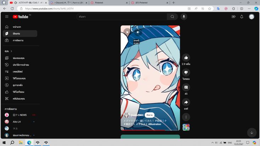Open a new browser tab

click(x=174, y=2)
